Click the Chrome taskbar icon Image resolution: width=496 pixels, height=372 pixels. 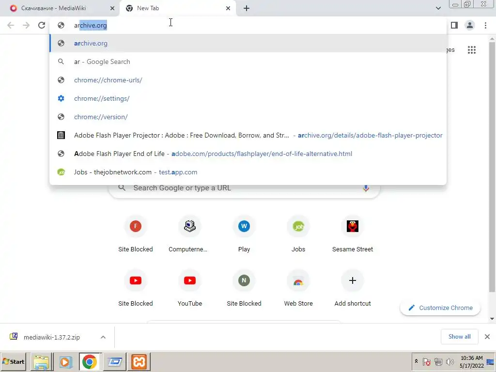click(90, 362)
